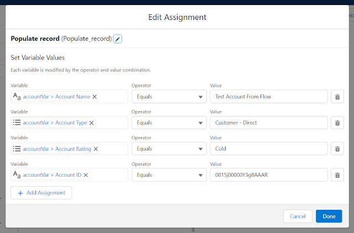The width and height of the screenshot is (354, 233).
Task: Delete the Account ID assignment row
Action: pos(337,175)
